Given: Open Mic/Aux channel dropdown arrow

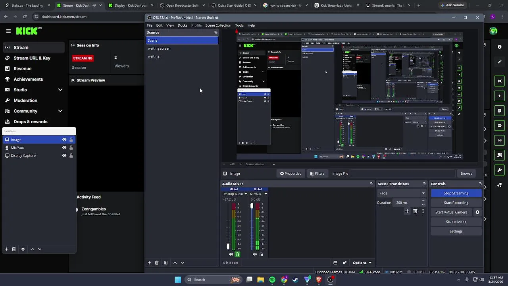Looking at the screenshot, I should 266,194.
